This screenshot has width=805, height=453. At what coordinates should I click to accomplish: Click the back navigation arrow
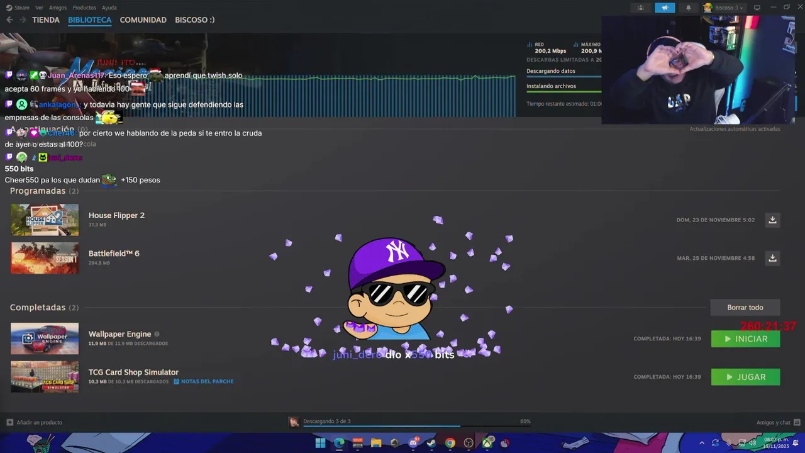[9, 20]
